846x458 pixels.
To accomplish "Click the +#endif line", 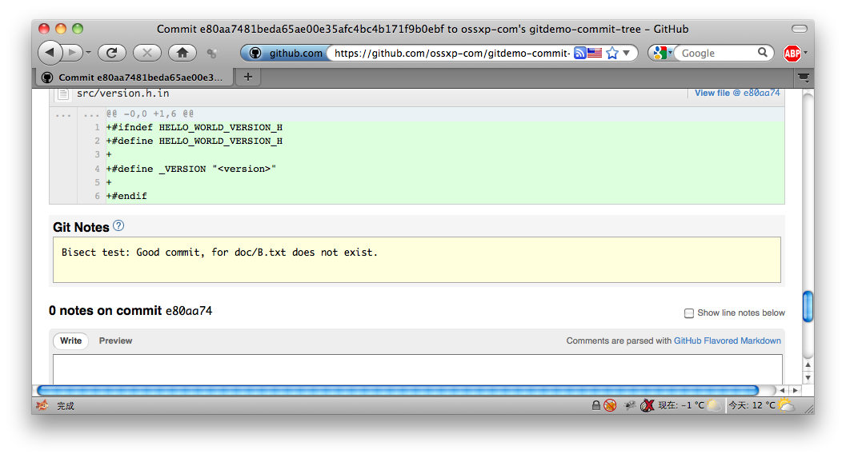I will coord(126,196).
